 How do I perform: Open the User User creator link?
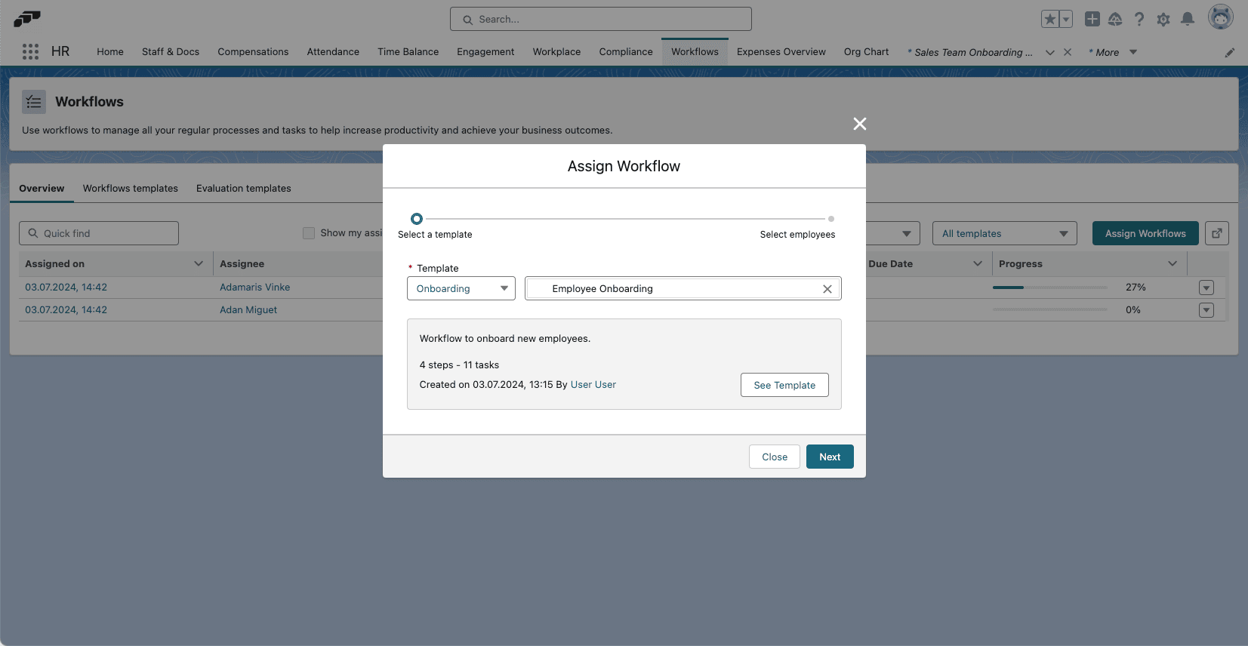(593, 385)
